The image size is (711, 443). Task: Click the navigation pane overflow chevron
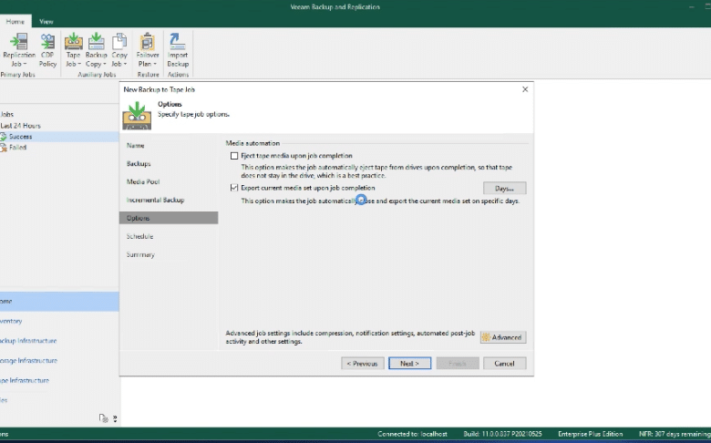click(x=115, y=418)
